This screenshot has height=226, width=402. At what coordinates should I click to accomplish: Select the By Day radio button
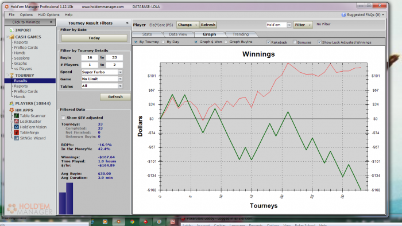(x=163, y=42)
